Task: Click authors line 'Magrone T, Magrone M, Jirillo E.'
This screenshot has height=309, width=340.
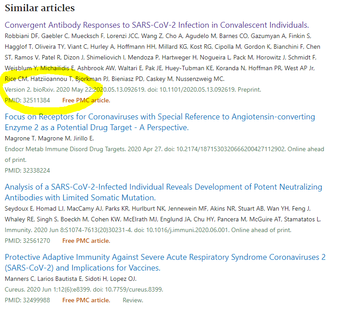Action: [x=49, y=138]
